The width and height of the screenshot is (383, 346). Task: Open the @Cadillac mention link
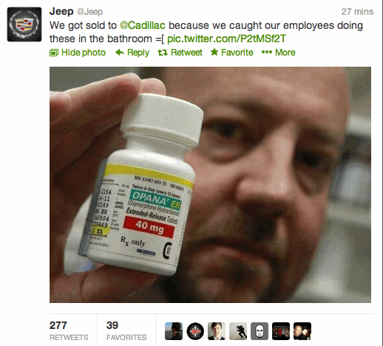pyautogui.click(x=143, y=25)
